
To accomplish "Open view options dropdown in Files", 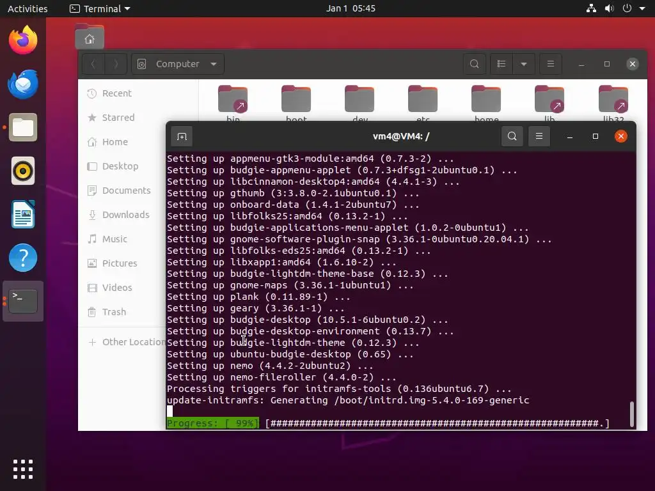I will [524, 64].
